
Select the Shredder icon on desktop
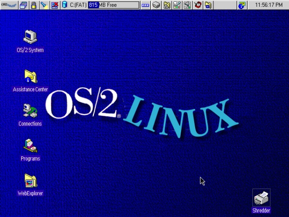click(x=261, y=198)
